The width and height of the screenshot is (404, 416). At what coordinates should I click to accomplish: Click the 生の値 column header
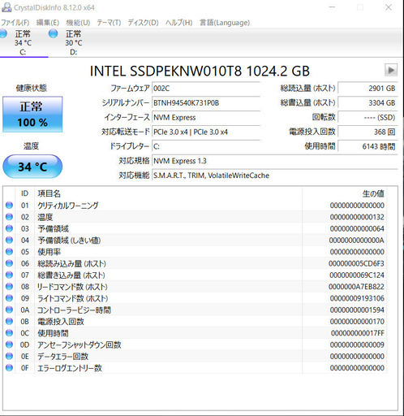coord(373,193)
